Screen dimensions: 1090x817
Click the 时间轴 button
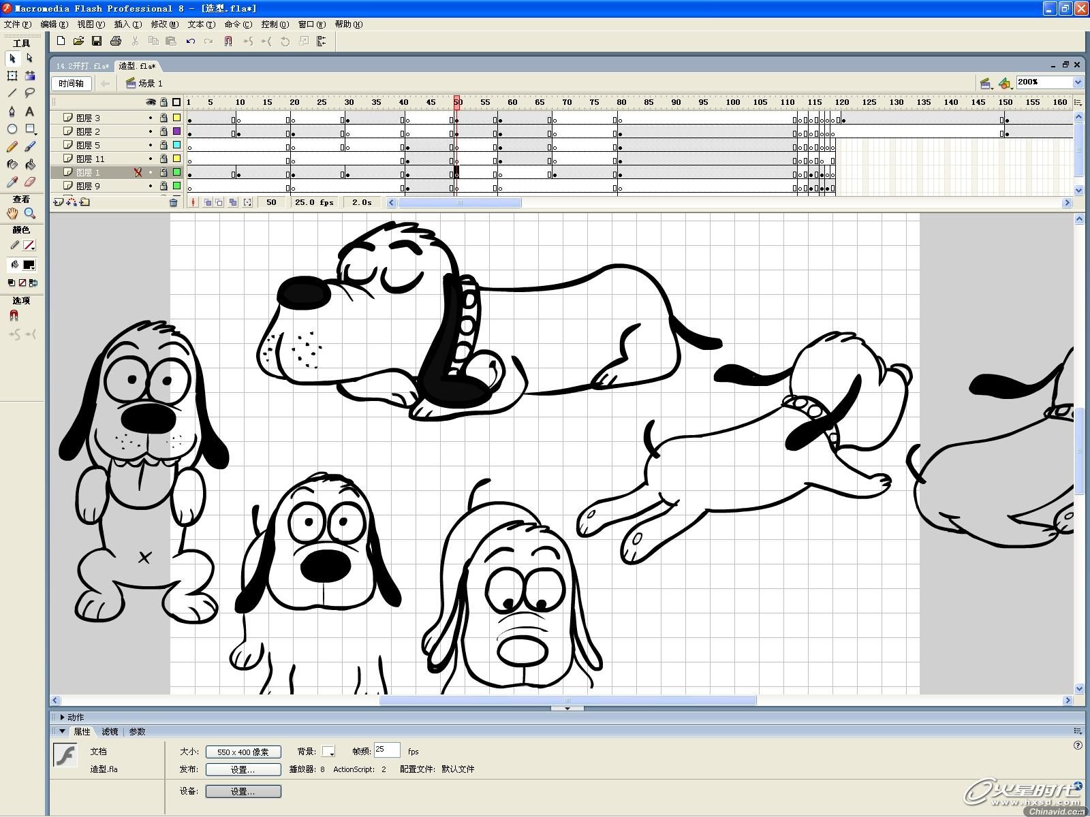(x=71, y=83)
